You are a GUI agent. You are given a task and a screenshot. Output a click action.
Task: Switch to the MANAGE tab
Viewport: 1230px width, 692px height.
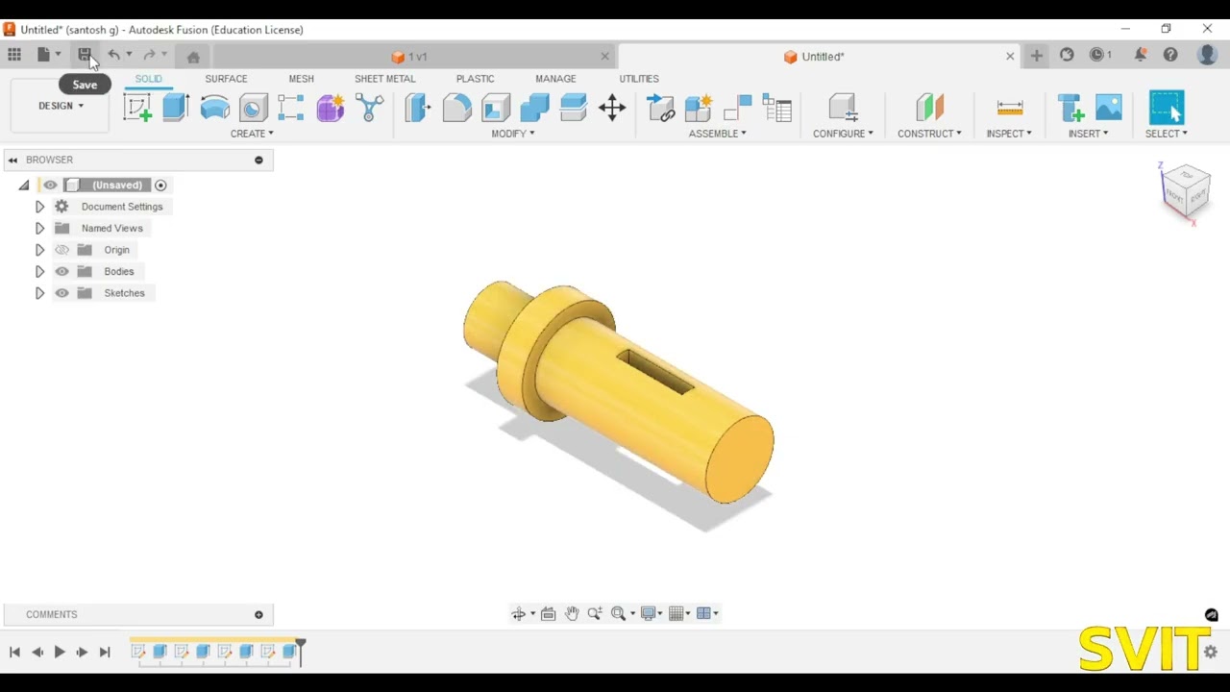[x=555, y=79]
